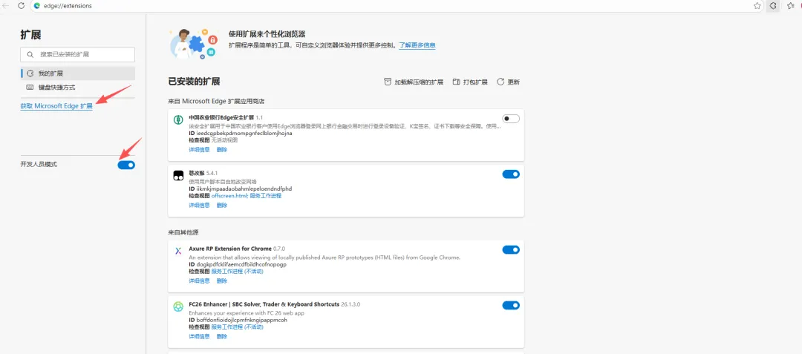Open Axure RP 服务工作进程 (不活动) link
Screen dimensions: 802x354
(x=238, y=271)
